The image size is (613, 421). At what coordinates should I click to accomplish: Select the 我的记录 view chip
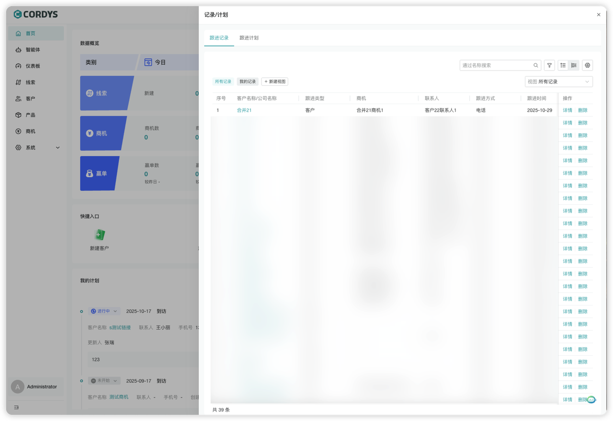[248, 82]
